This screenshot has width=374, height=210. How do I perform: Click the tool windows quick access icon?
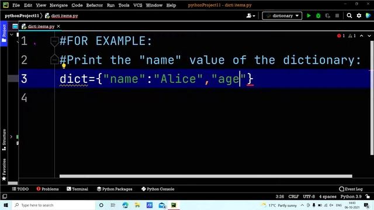[x=5, y=197]
